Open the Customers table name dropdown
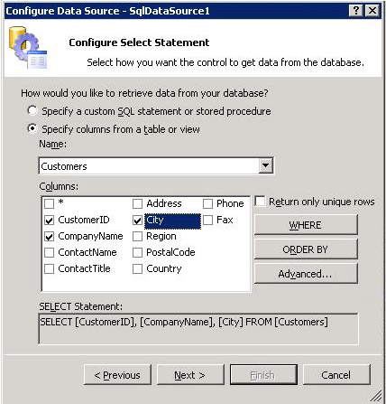 (266, 165)
